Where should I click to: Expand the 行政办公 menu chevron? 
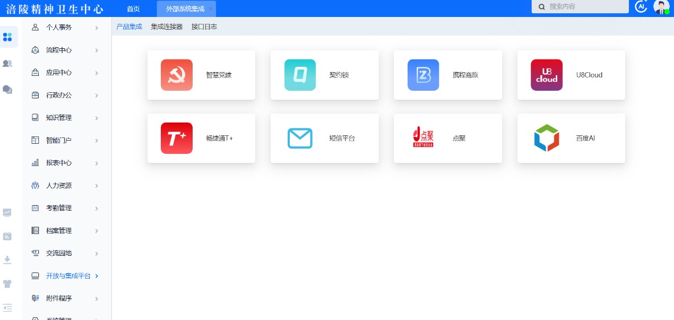97,96
